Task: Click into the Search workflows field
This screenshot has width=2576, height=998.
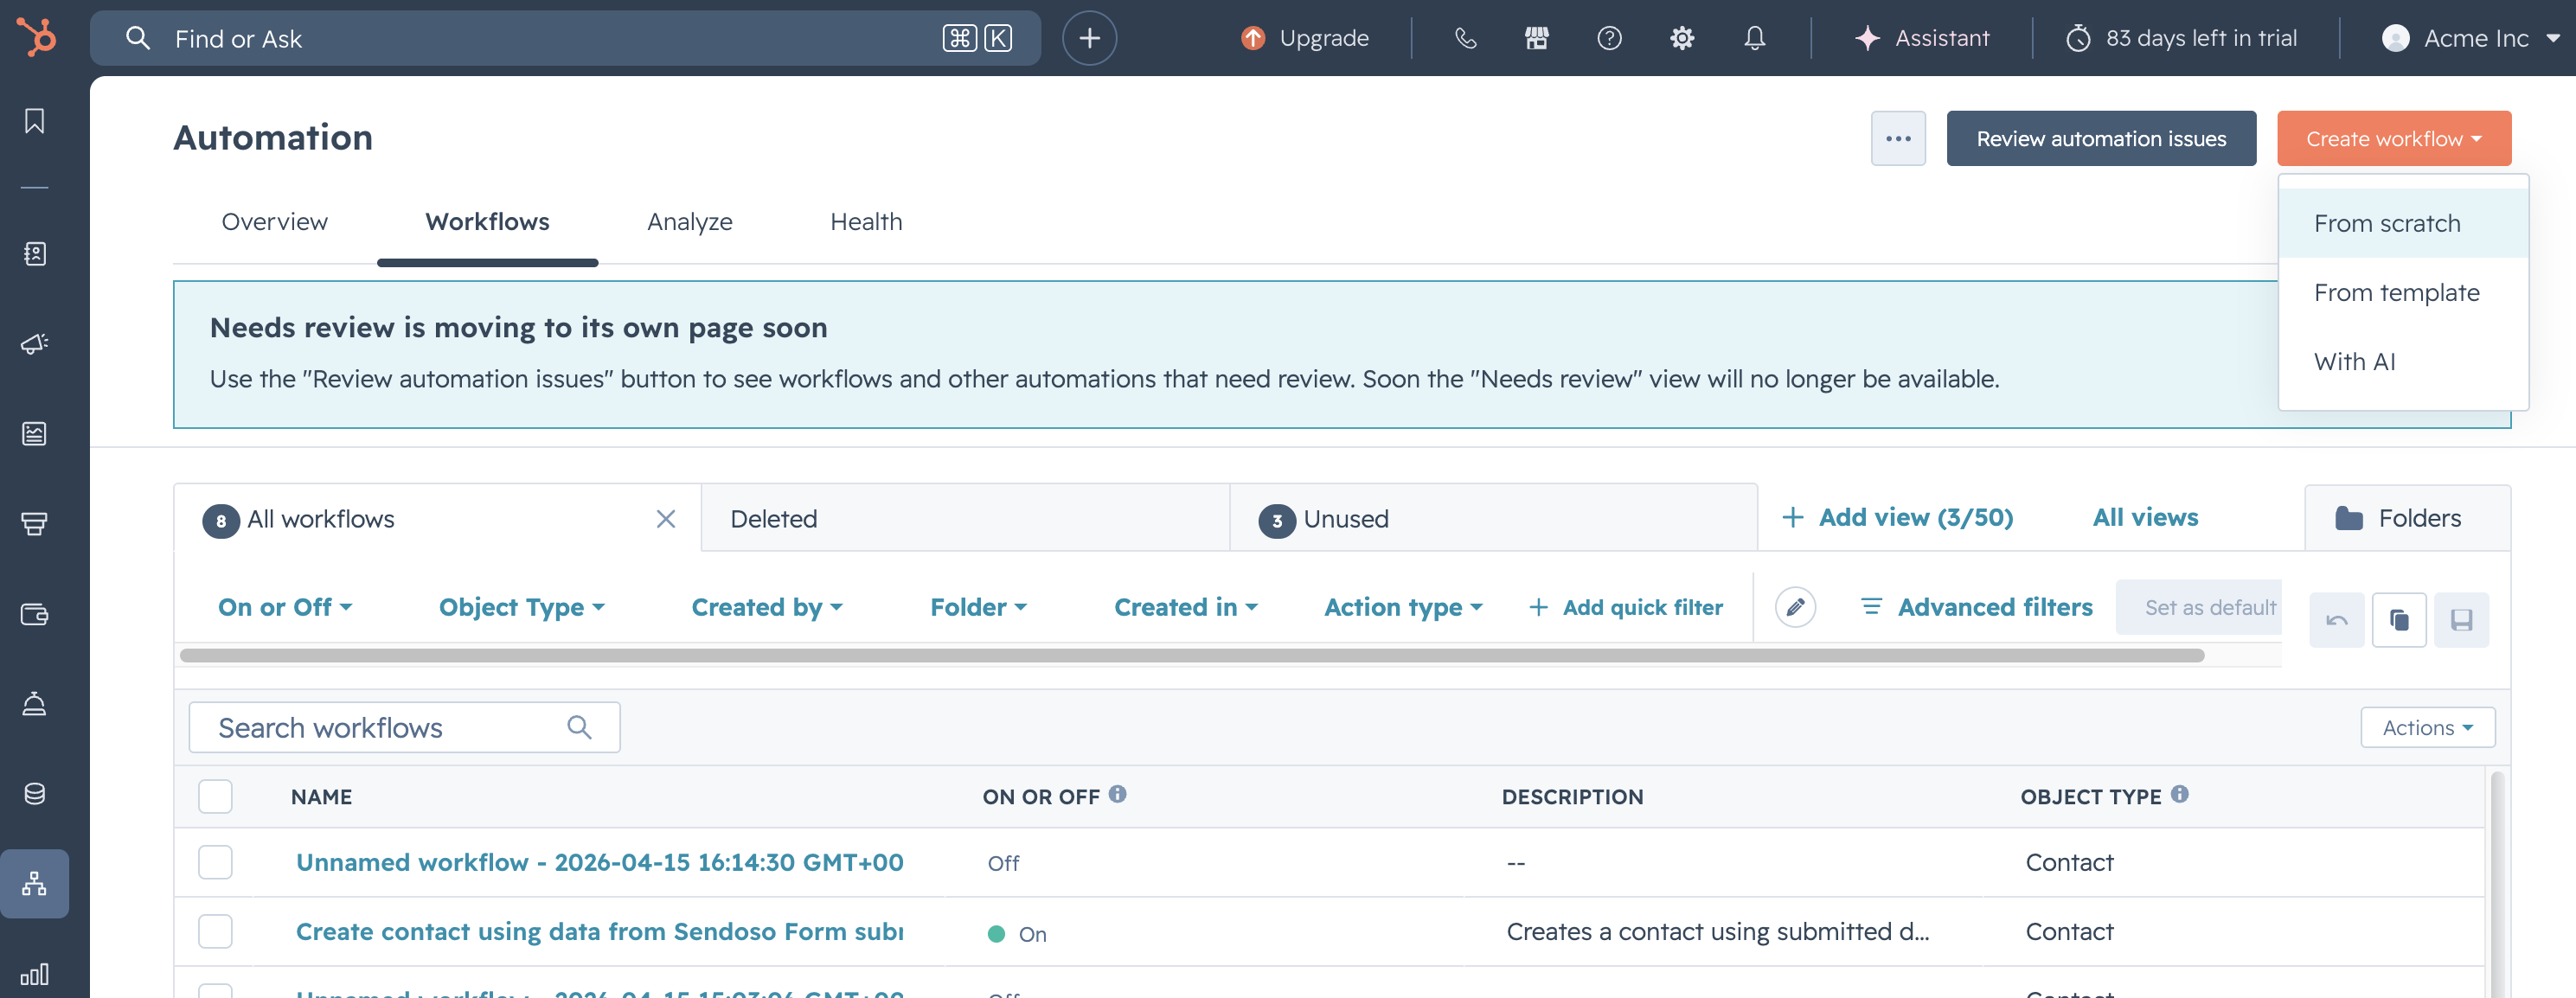Action: pos(404,727)
